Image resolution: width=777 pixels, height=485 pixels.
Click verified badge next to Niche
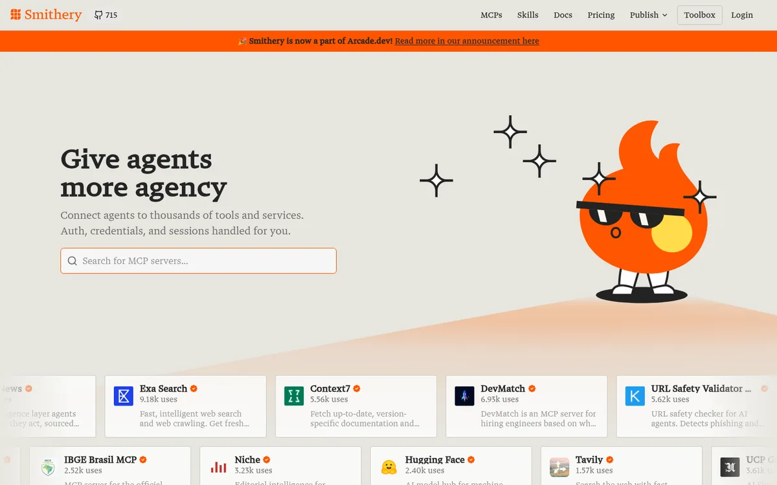267,460
